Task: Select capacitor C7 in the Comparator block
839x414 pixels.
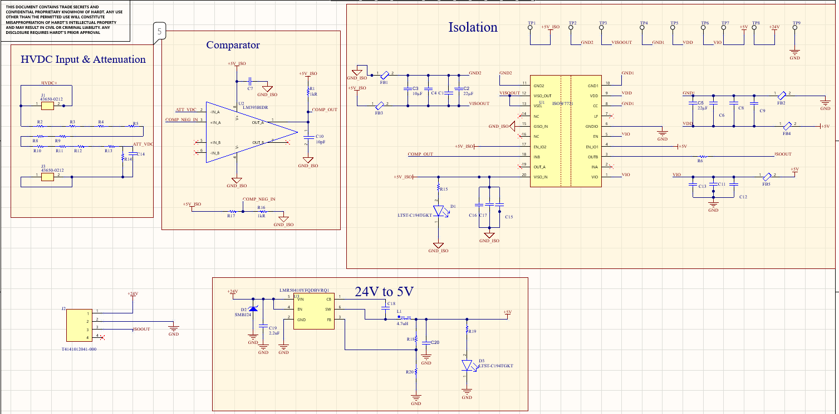Action: 250,80
